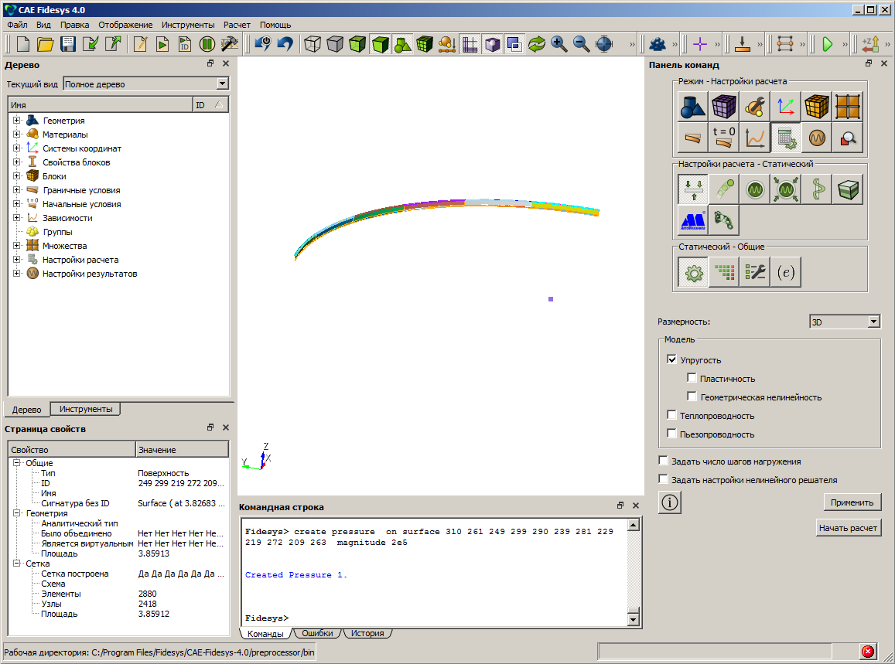895x664 pixels.
Task: Click the Fidesys> command prompt input
Action: (434, 618)
